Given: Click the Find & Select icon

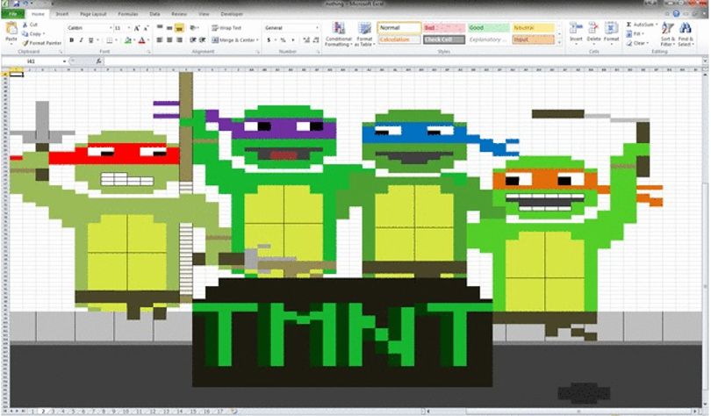Looking at the screenshot, I should (686, 34).
